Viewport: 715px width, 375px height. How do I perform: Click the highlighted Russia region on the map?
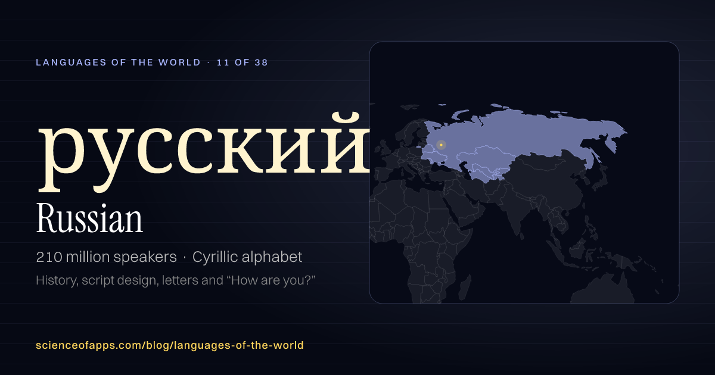[524, 137]
